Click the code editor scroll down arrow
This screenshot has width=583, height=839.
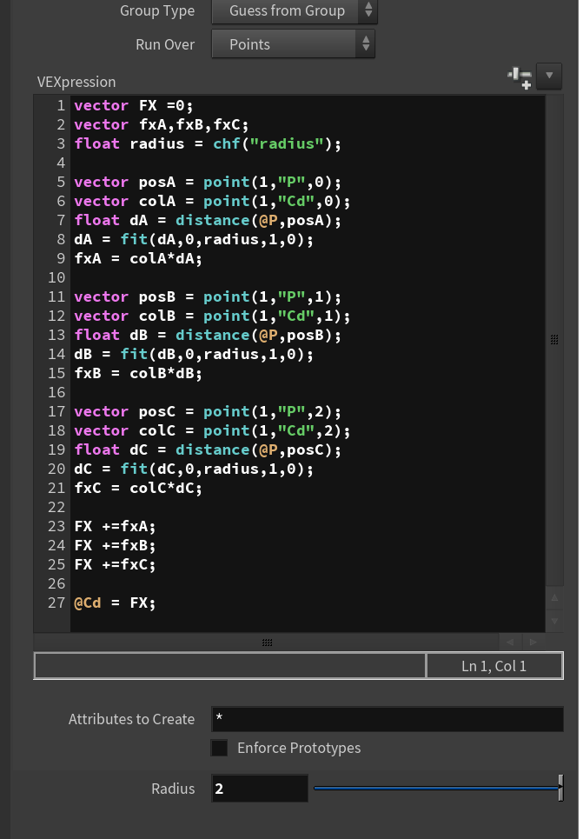click(x=554, y=621)
